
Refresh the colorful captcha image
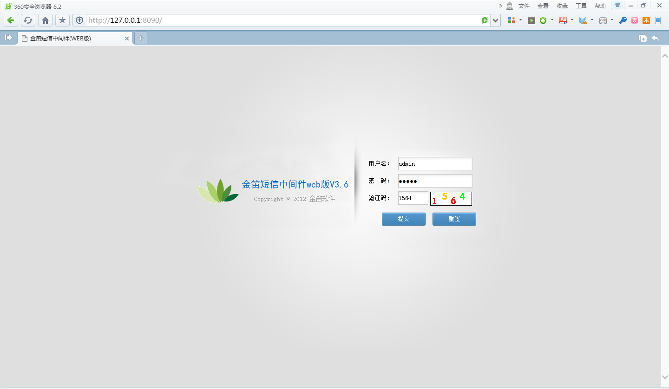pyautogui.click(x=451, y=199)
